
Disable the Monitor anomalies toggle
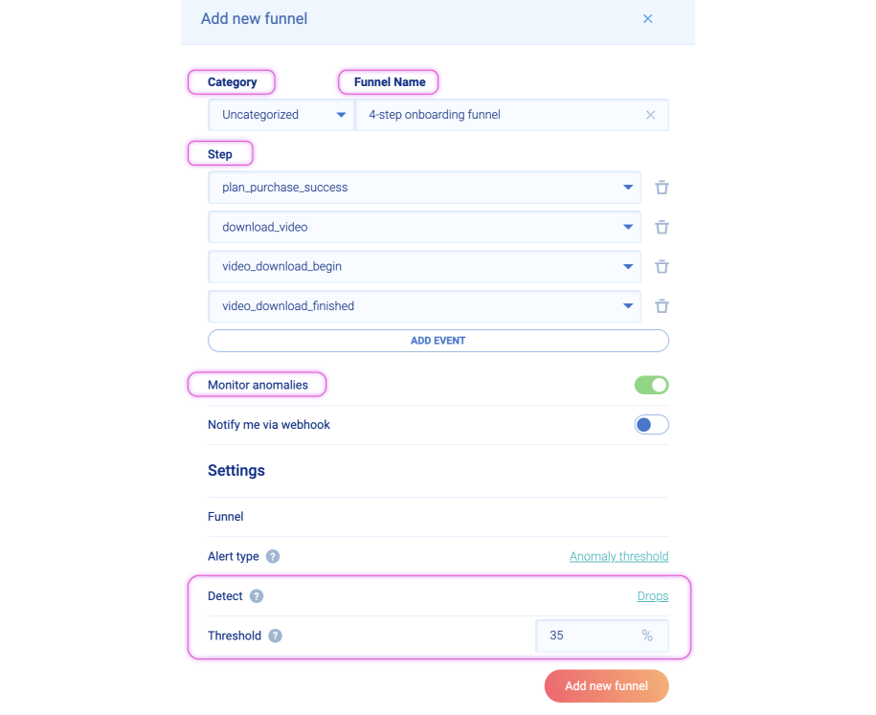coord(651,385)
